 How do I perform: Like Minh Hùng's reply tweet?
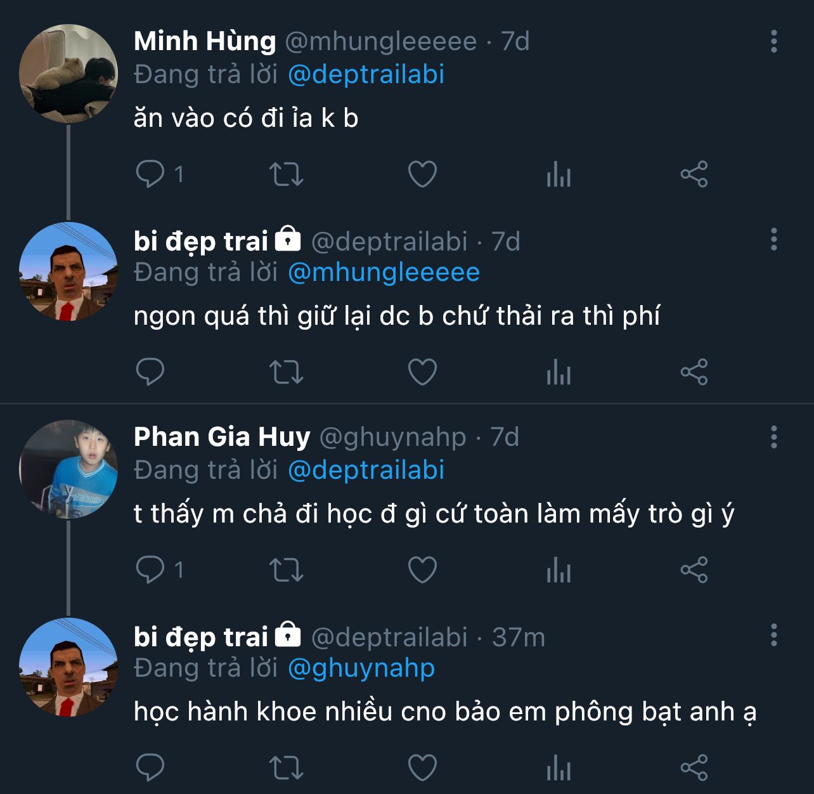click(x=422, y=174)
